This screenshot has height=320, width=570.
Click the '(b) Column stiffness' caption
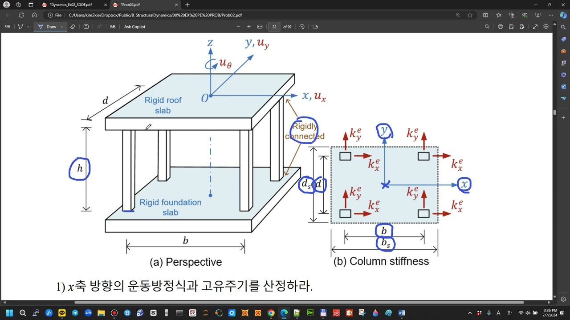point(381,261)
